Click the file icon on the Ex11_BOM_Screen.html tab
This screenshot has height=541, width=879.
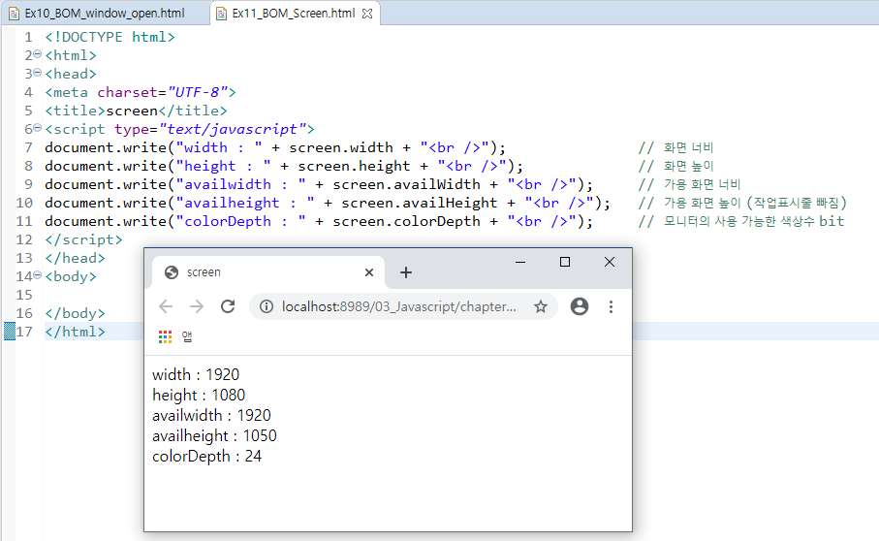[x=221, y=14]
